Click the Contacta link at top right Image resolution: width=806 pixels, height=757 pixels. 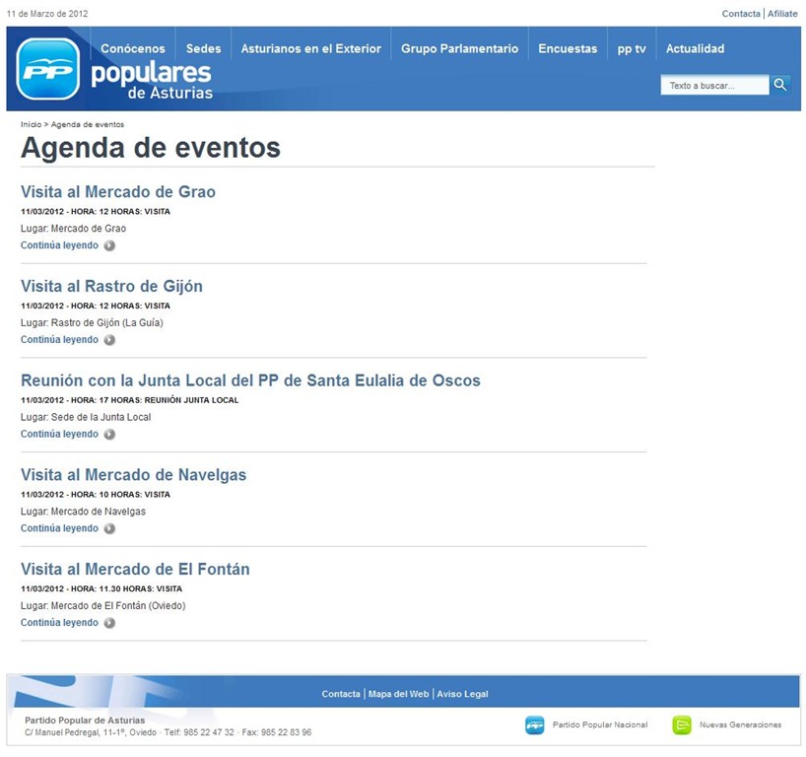[741, 14]
